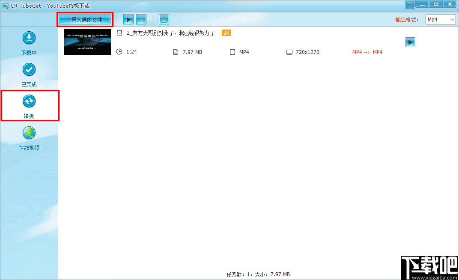Click the file size 7.97 MB in the row
The height and width of the screenshot is (280, 459).
192,52
